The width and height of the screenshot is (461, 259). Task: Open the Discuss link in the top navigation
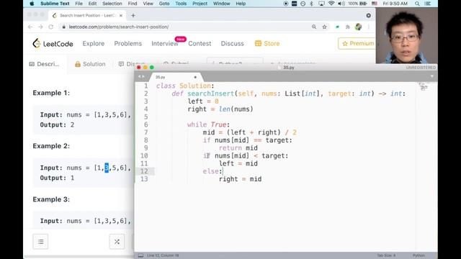(232, 43)
